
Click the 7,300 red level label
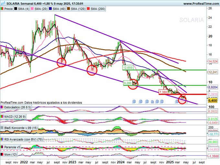tap(163, 92)
